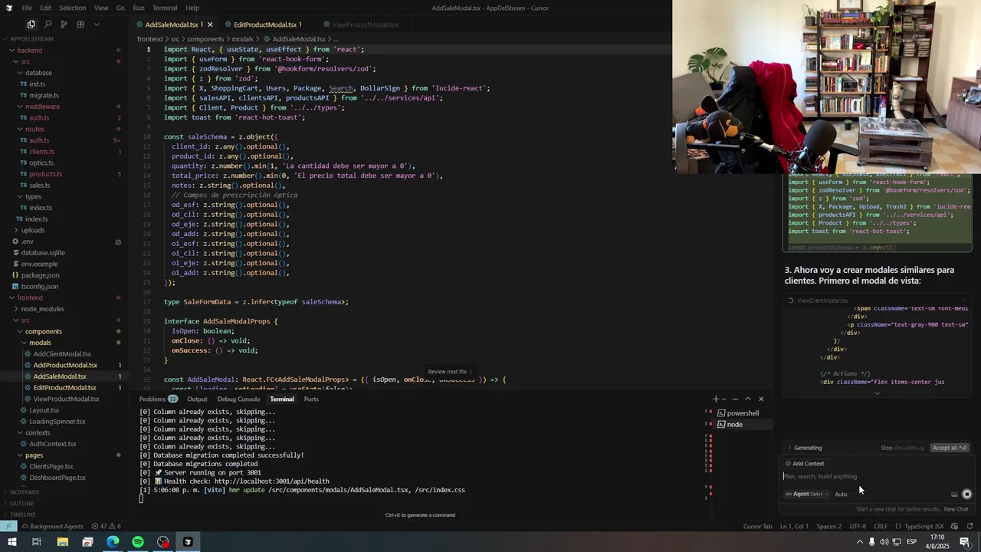Expand the OUTLINE section

(23, 504)
